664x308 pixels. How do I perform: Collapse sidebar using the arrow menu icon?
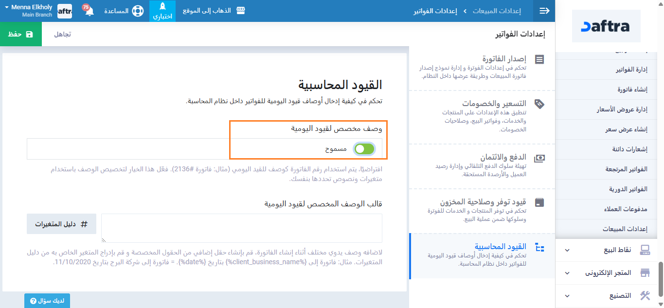click(x=544, y=11)
